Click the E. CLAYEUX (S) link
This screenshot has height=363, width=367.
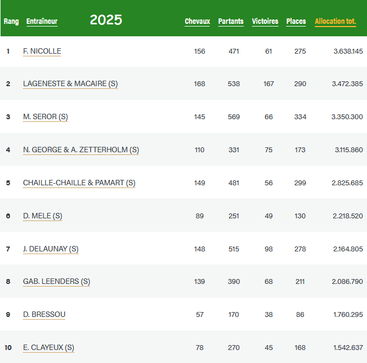click(x=48, y=347)
